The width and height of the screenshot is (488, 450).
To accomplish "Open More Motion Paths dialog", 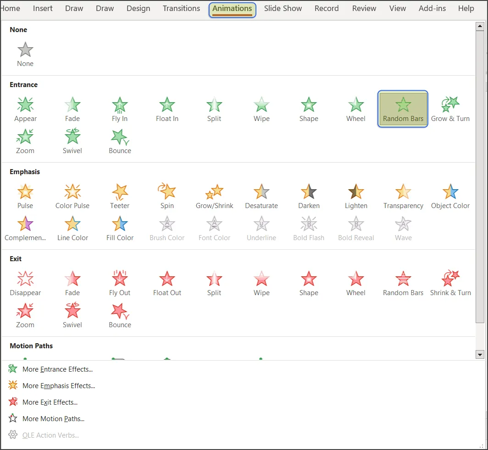I will pos(46,418).
